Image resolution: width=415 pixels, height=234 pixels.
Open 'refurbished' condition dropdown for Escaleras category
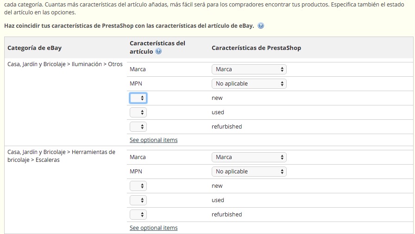pos(138,215)
